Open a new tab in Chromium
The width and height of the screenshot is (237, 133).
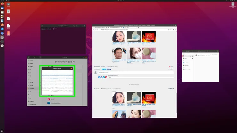[138, 27]
